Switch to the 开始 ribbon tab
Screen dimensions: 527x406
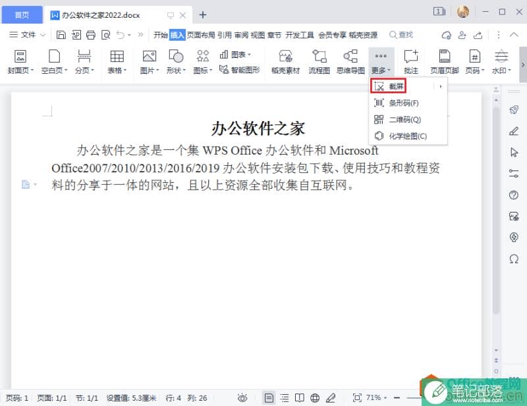point(160,35)
